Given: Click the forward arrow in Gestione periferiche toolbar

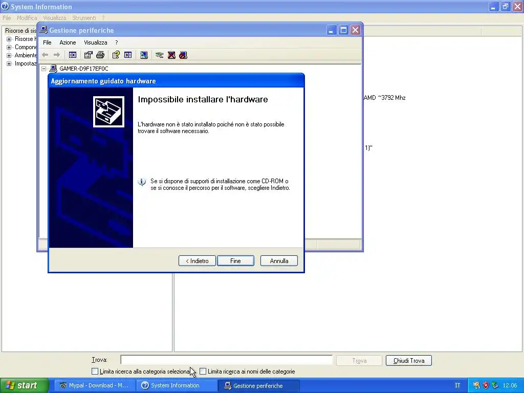Looking at the screenshot, I should click(57, 55).
